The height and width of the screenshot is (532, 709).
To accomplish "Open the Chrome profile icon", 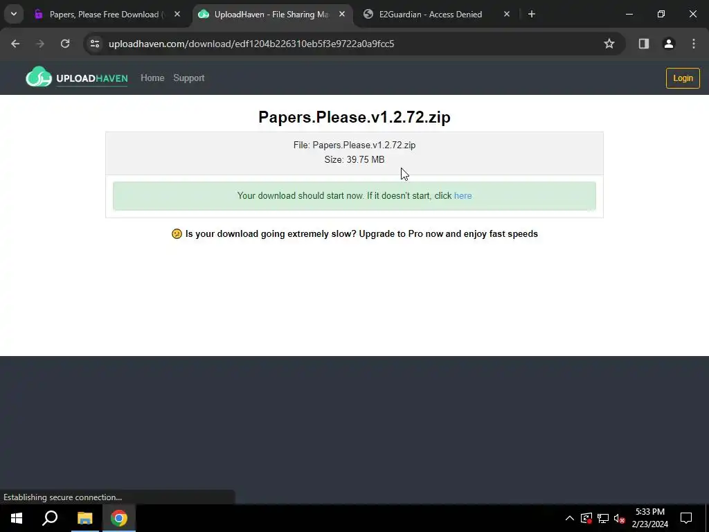I will [669, 44].
